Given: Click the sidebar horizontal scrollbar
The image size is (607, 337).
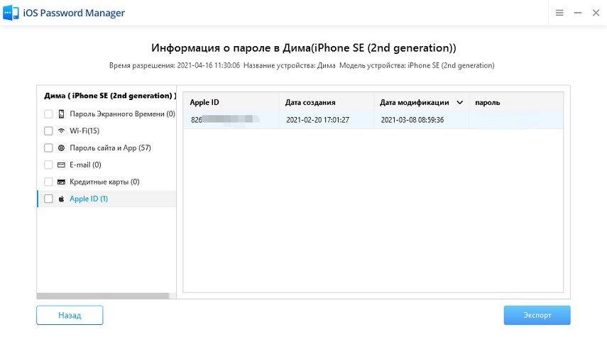Looking at the screenshot, I should pyautogui.click(x=103, y=295).
